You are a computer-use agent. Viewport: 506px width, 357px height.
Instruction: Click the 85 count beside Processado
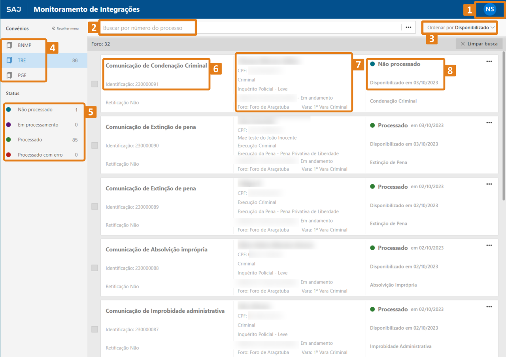[75, 140]
